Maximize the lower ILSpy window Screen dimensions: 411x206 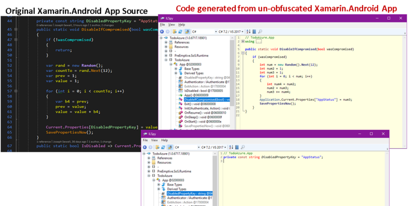point(371,134)
